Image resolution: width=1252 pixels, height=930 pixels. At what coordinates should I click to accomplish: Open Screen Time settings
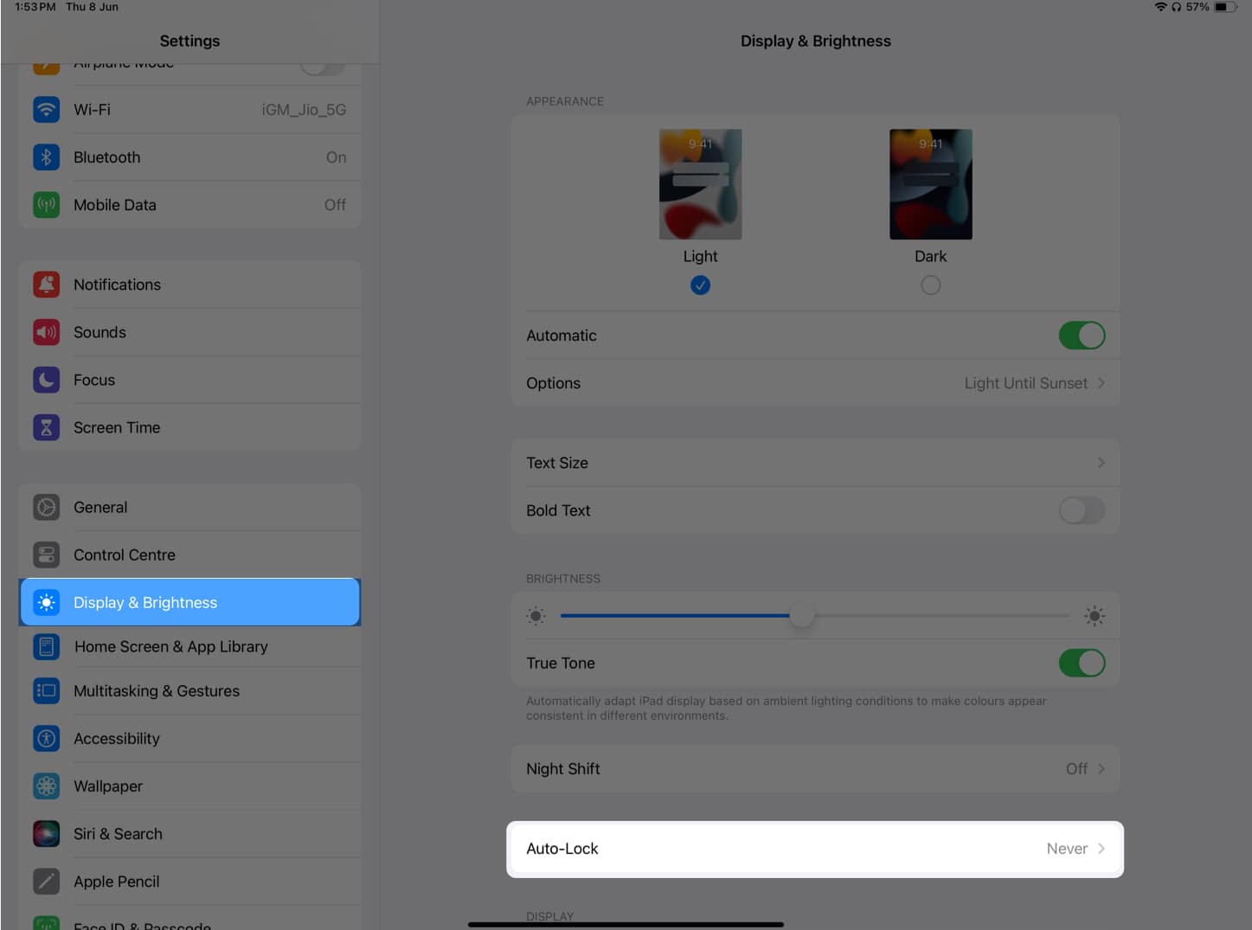(189, 427)
